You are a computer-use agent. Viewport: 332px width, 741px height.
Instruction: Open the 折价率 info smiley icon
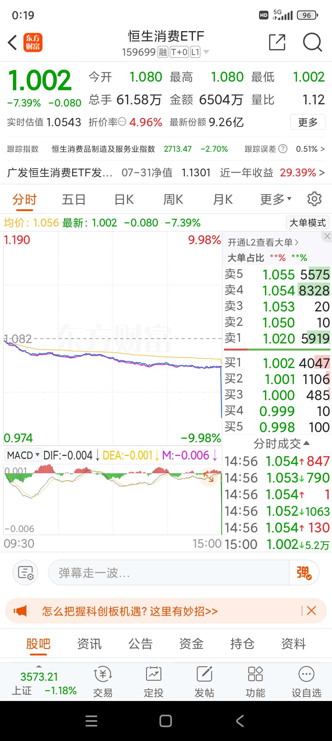click(122, 122)
